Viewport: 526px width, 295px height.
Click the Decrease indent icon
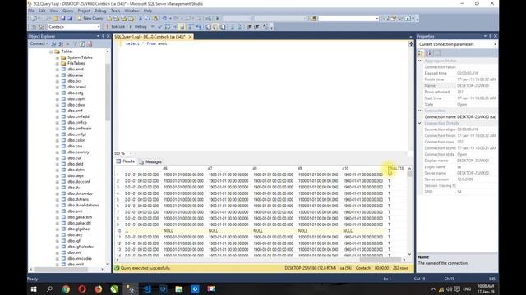(x=249, y=26)
